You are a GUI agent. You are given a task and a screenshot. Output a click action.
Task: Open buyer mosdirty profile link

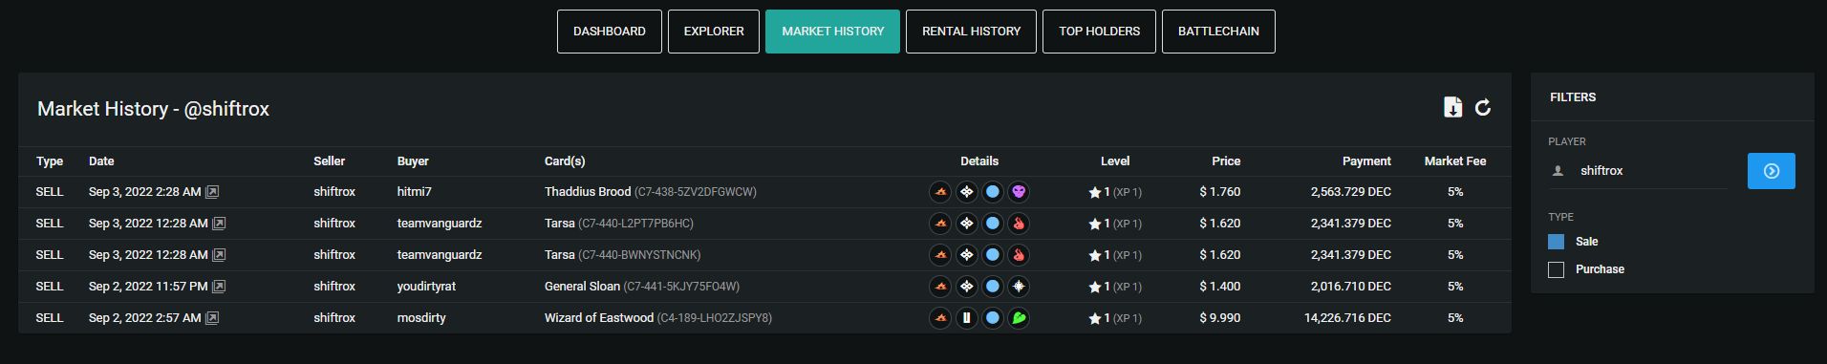(421, 318)
